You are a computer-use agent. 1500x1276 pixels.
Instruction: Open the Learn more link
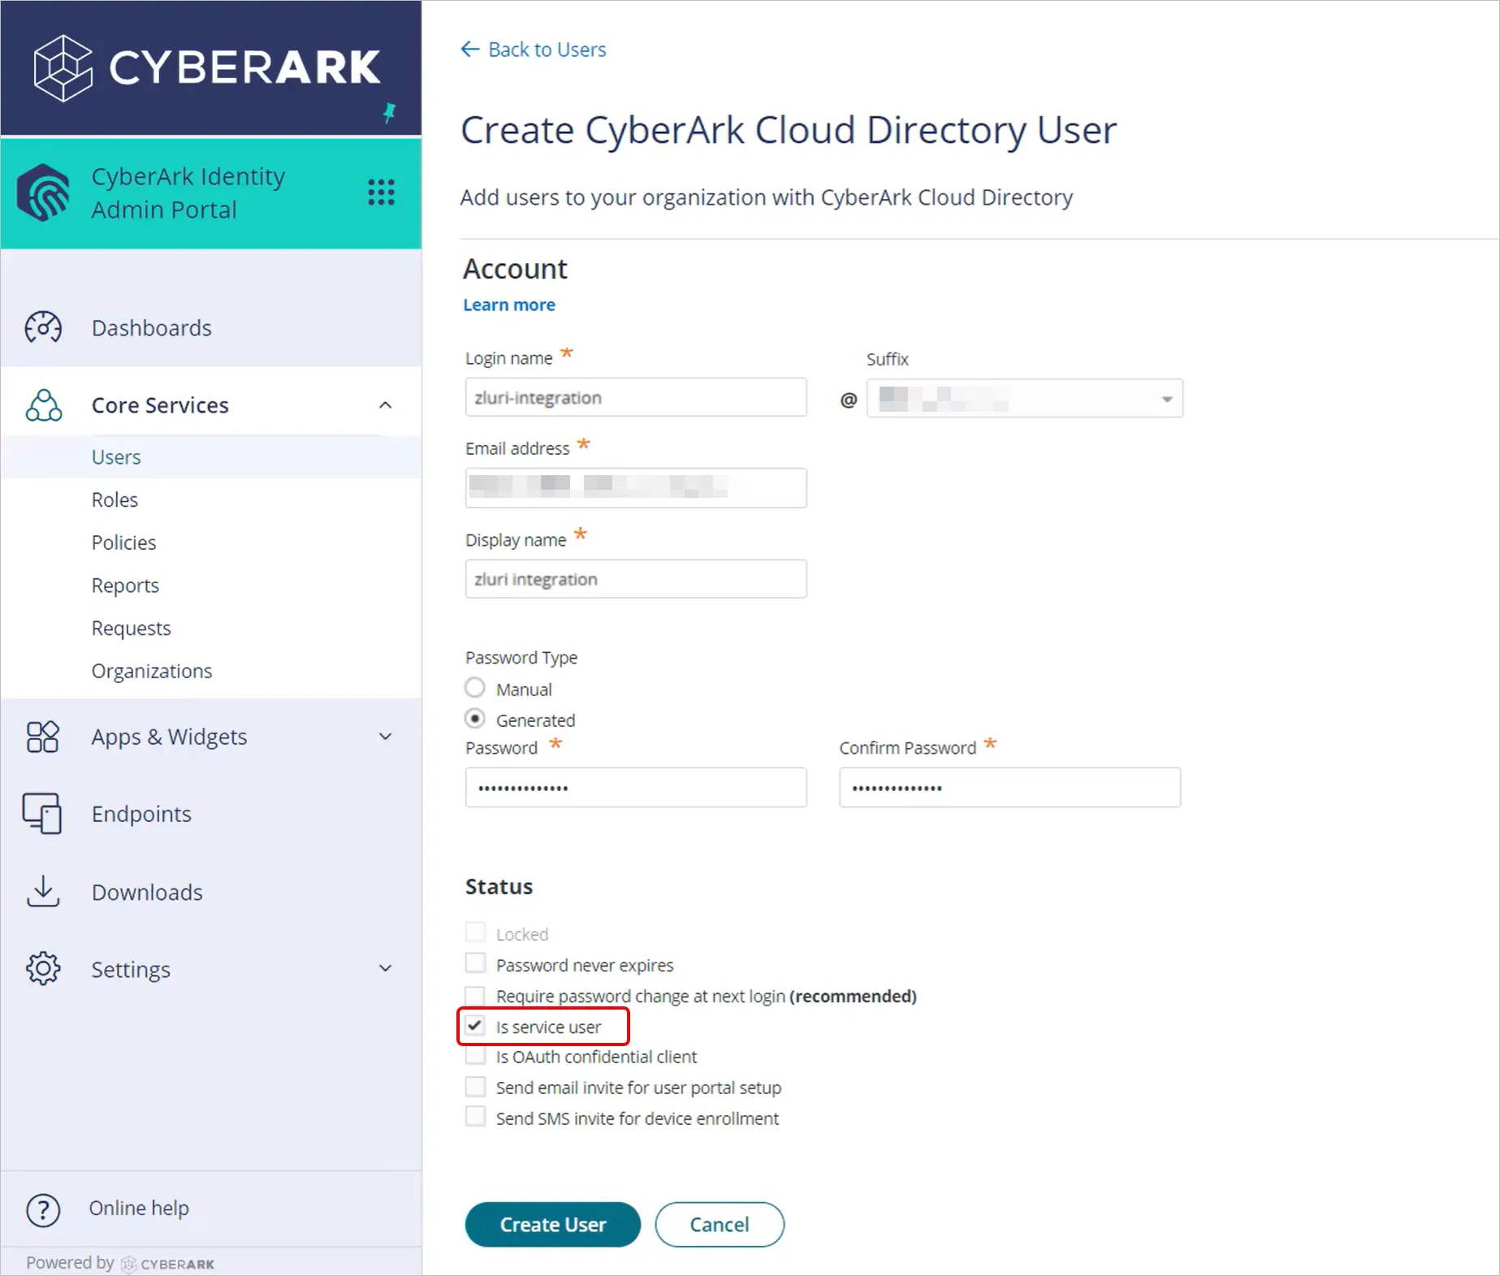click(509, 305)
